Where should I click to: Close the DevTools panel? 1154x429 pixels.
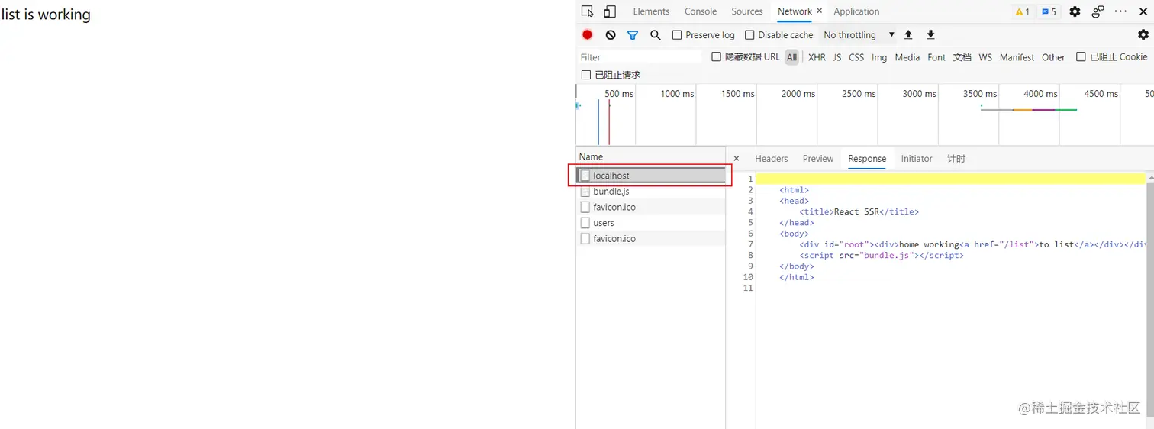(x=1143, y=11)
